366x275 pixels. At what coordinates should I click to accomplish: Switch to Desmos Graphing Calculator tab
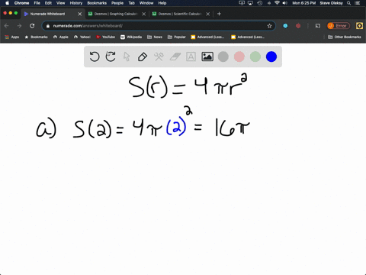(116, 14)
